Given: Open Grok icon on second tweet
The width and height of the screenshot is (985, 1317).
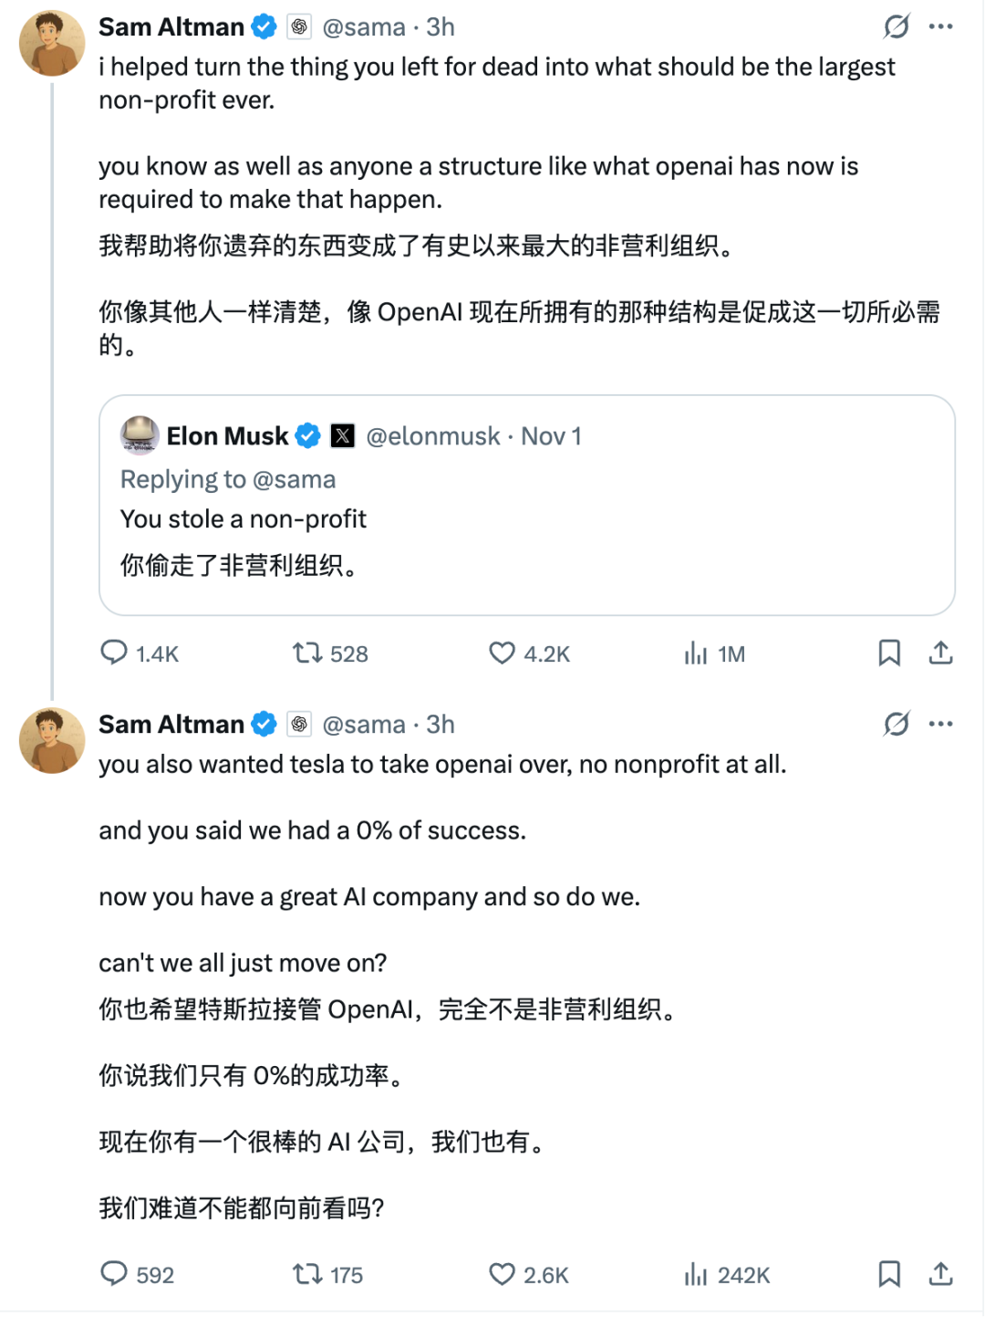Looking at the screenshot, I should 897,724.
